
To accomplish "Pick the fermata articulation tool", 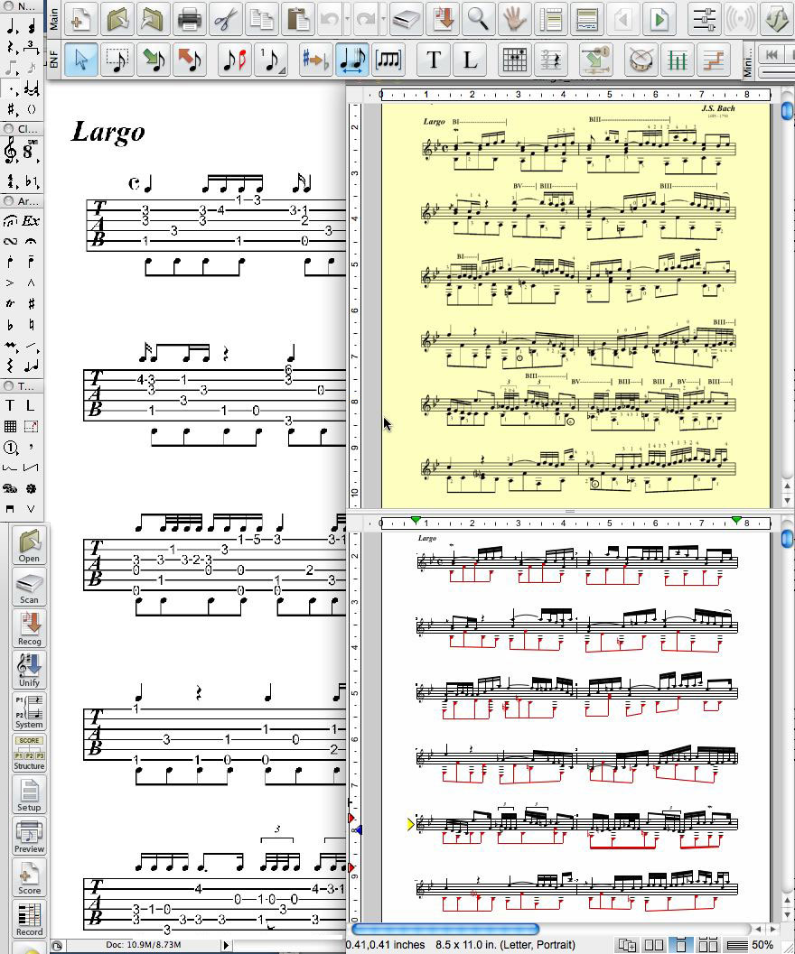I will 31,241.
